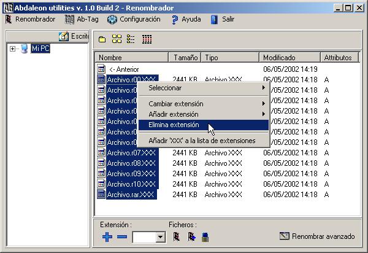Image resolution: width=368 pixels, height=253 pixels.
Task: Click the Renombrar avanzado button
Action: (317, 236)
